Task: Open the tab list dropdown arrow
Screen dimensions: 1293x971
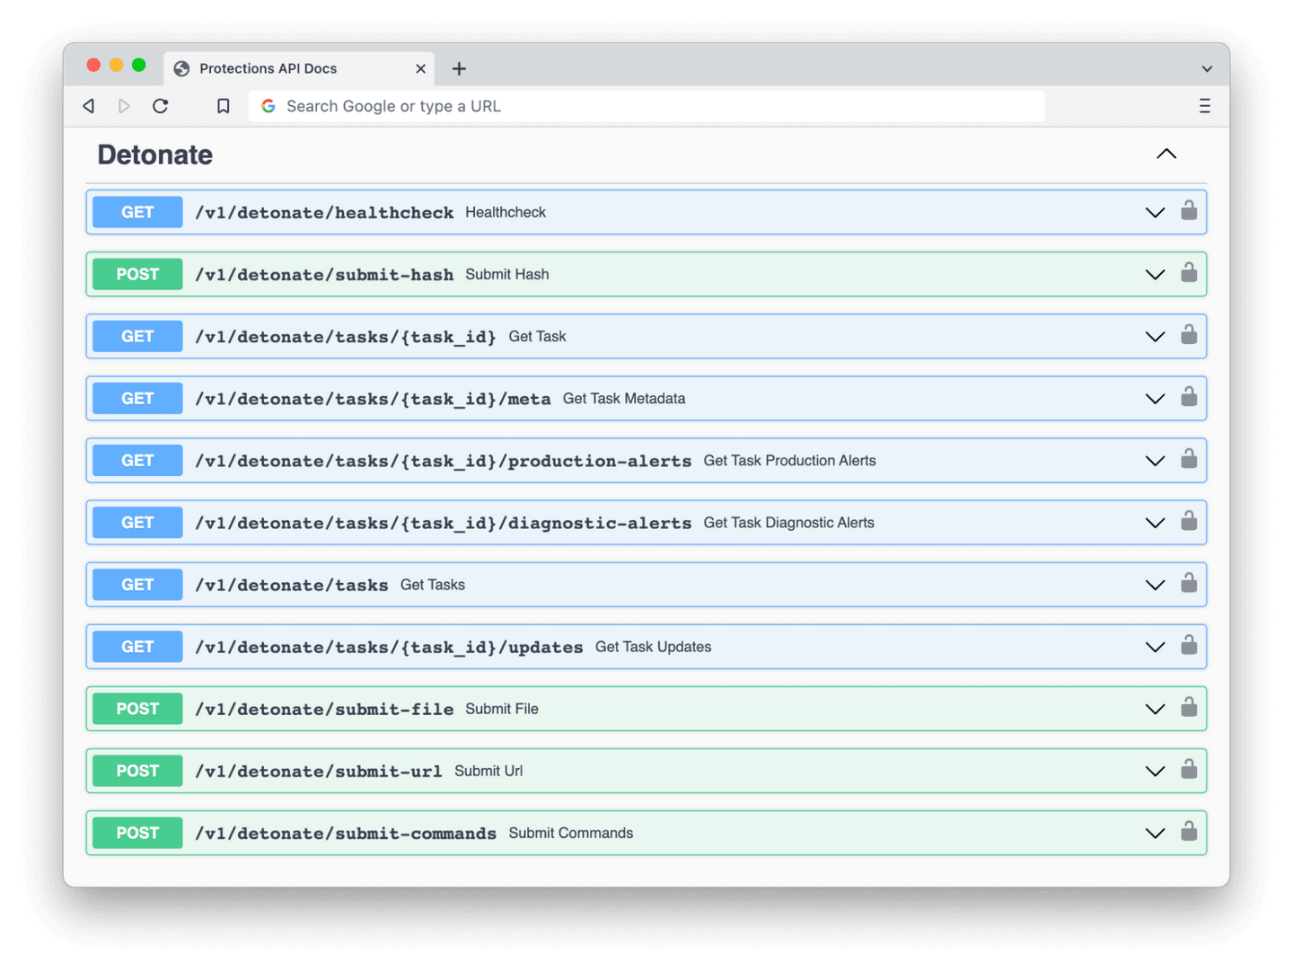Action: click(1206, 69)
